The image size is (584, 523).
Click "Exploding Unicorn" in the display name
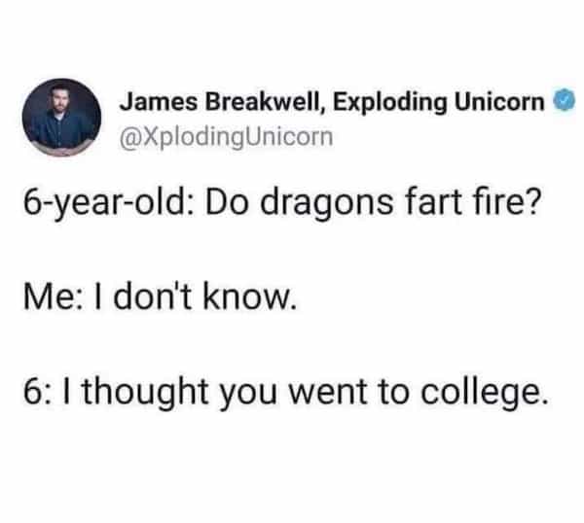click(x=439, y=102)
